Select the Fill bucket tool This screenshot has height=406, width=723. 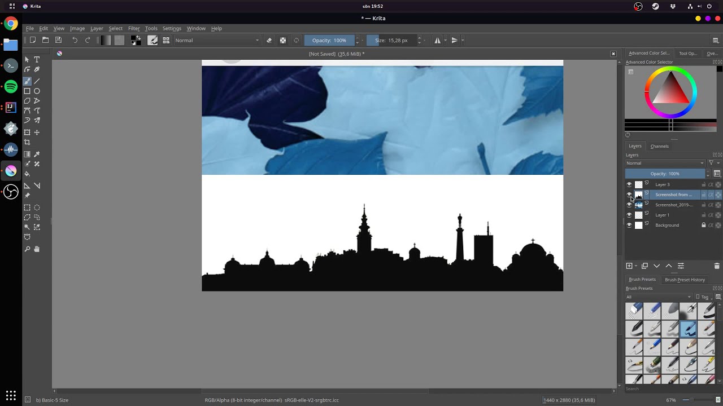tap(27, 174)
